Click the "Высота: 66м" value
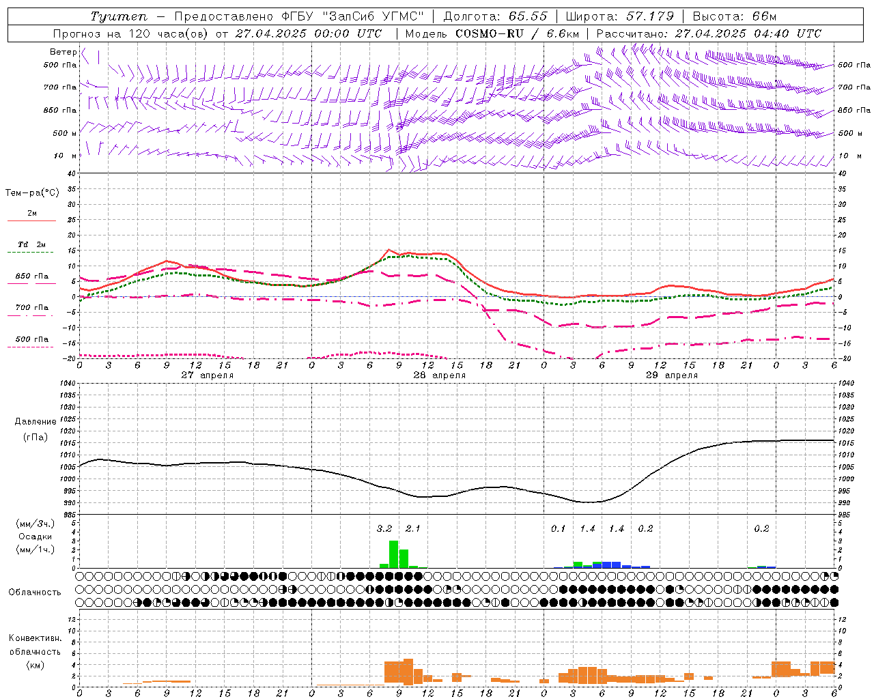This screenshot has height=699, width=874. pos(735,16)
